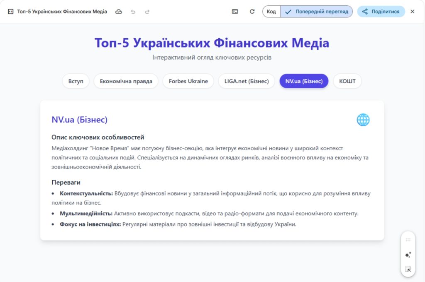Screen dimensions: 425x282
Task: Open the "LIGA.net (Бізнес)" tab
Action: point(246,81)
